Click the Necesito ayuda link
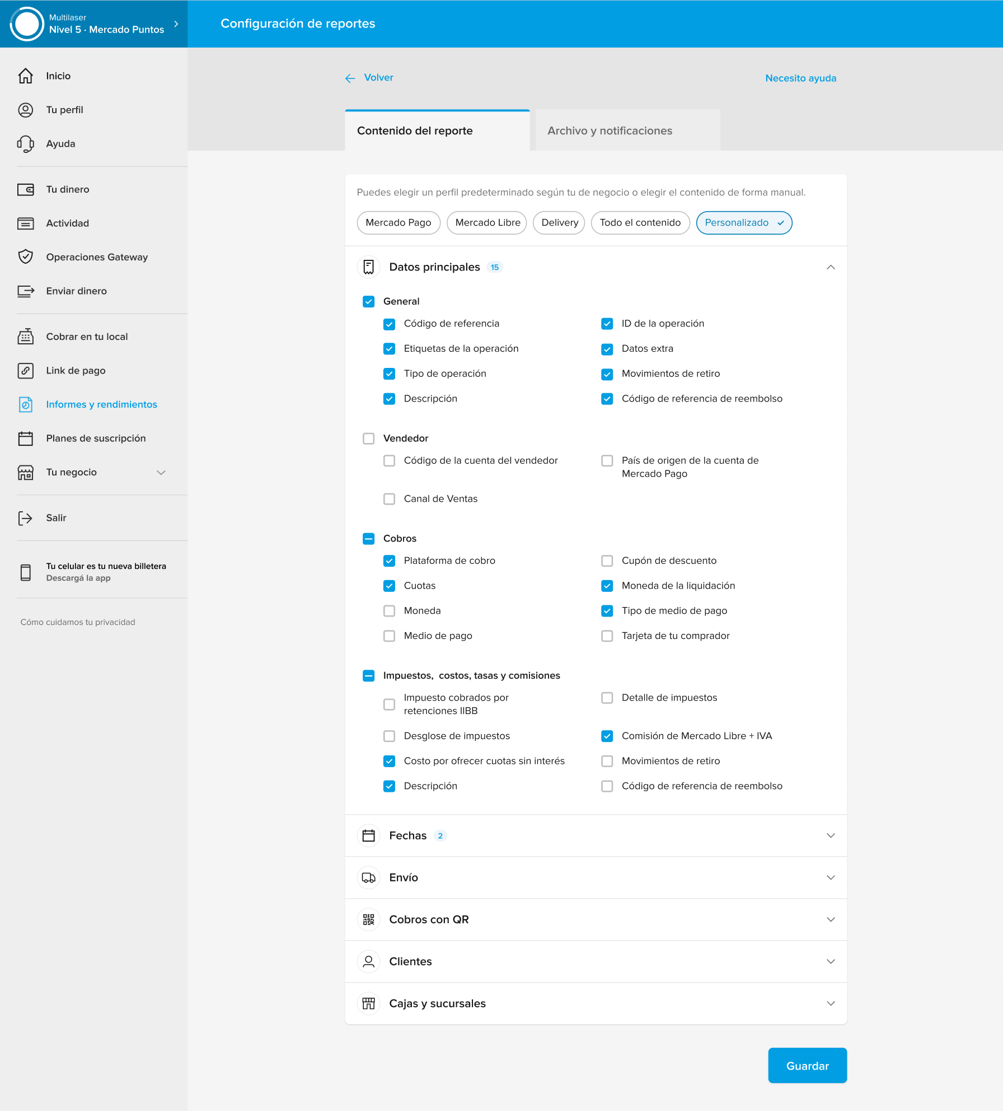 tap(800, 78)
